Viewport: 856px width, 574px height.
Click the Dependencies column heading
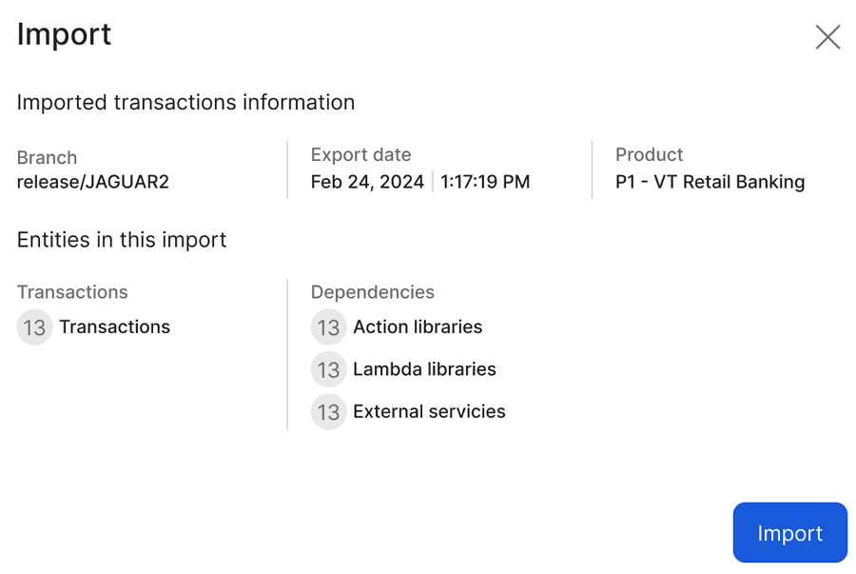pyautogui.click(x=372, y=292)
